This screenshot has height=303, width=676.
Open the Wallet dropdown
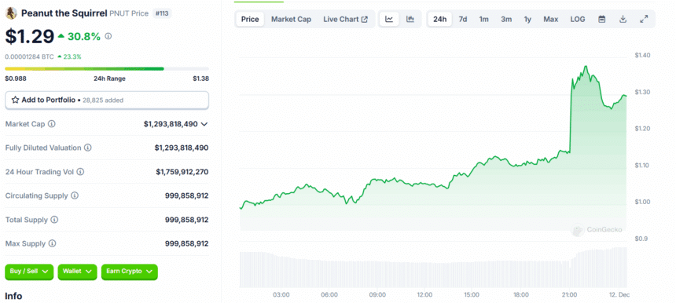pos(77,272)
